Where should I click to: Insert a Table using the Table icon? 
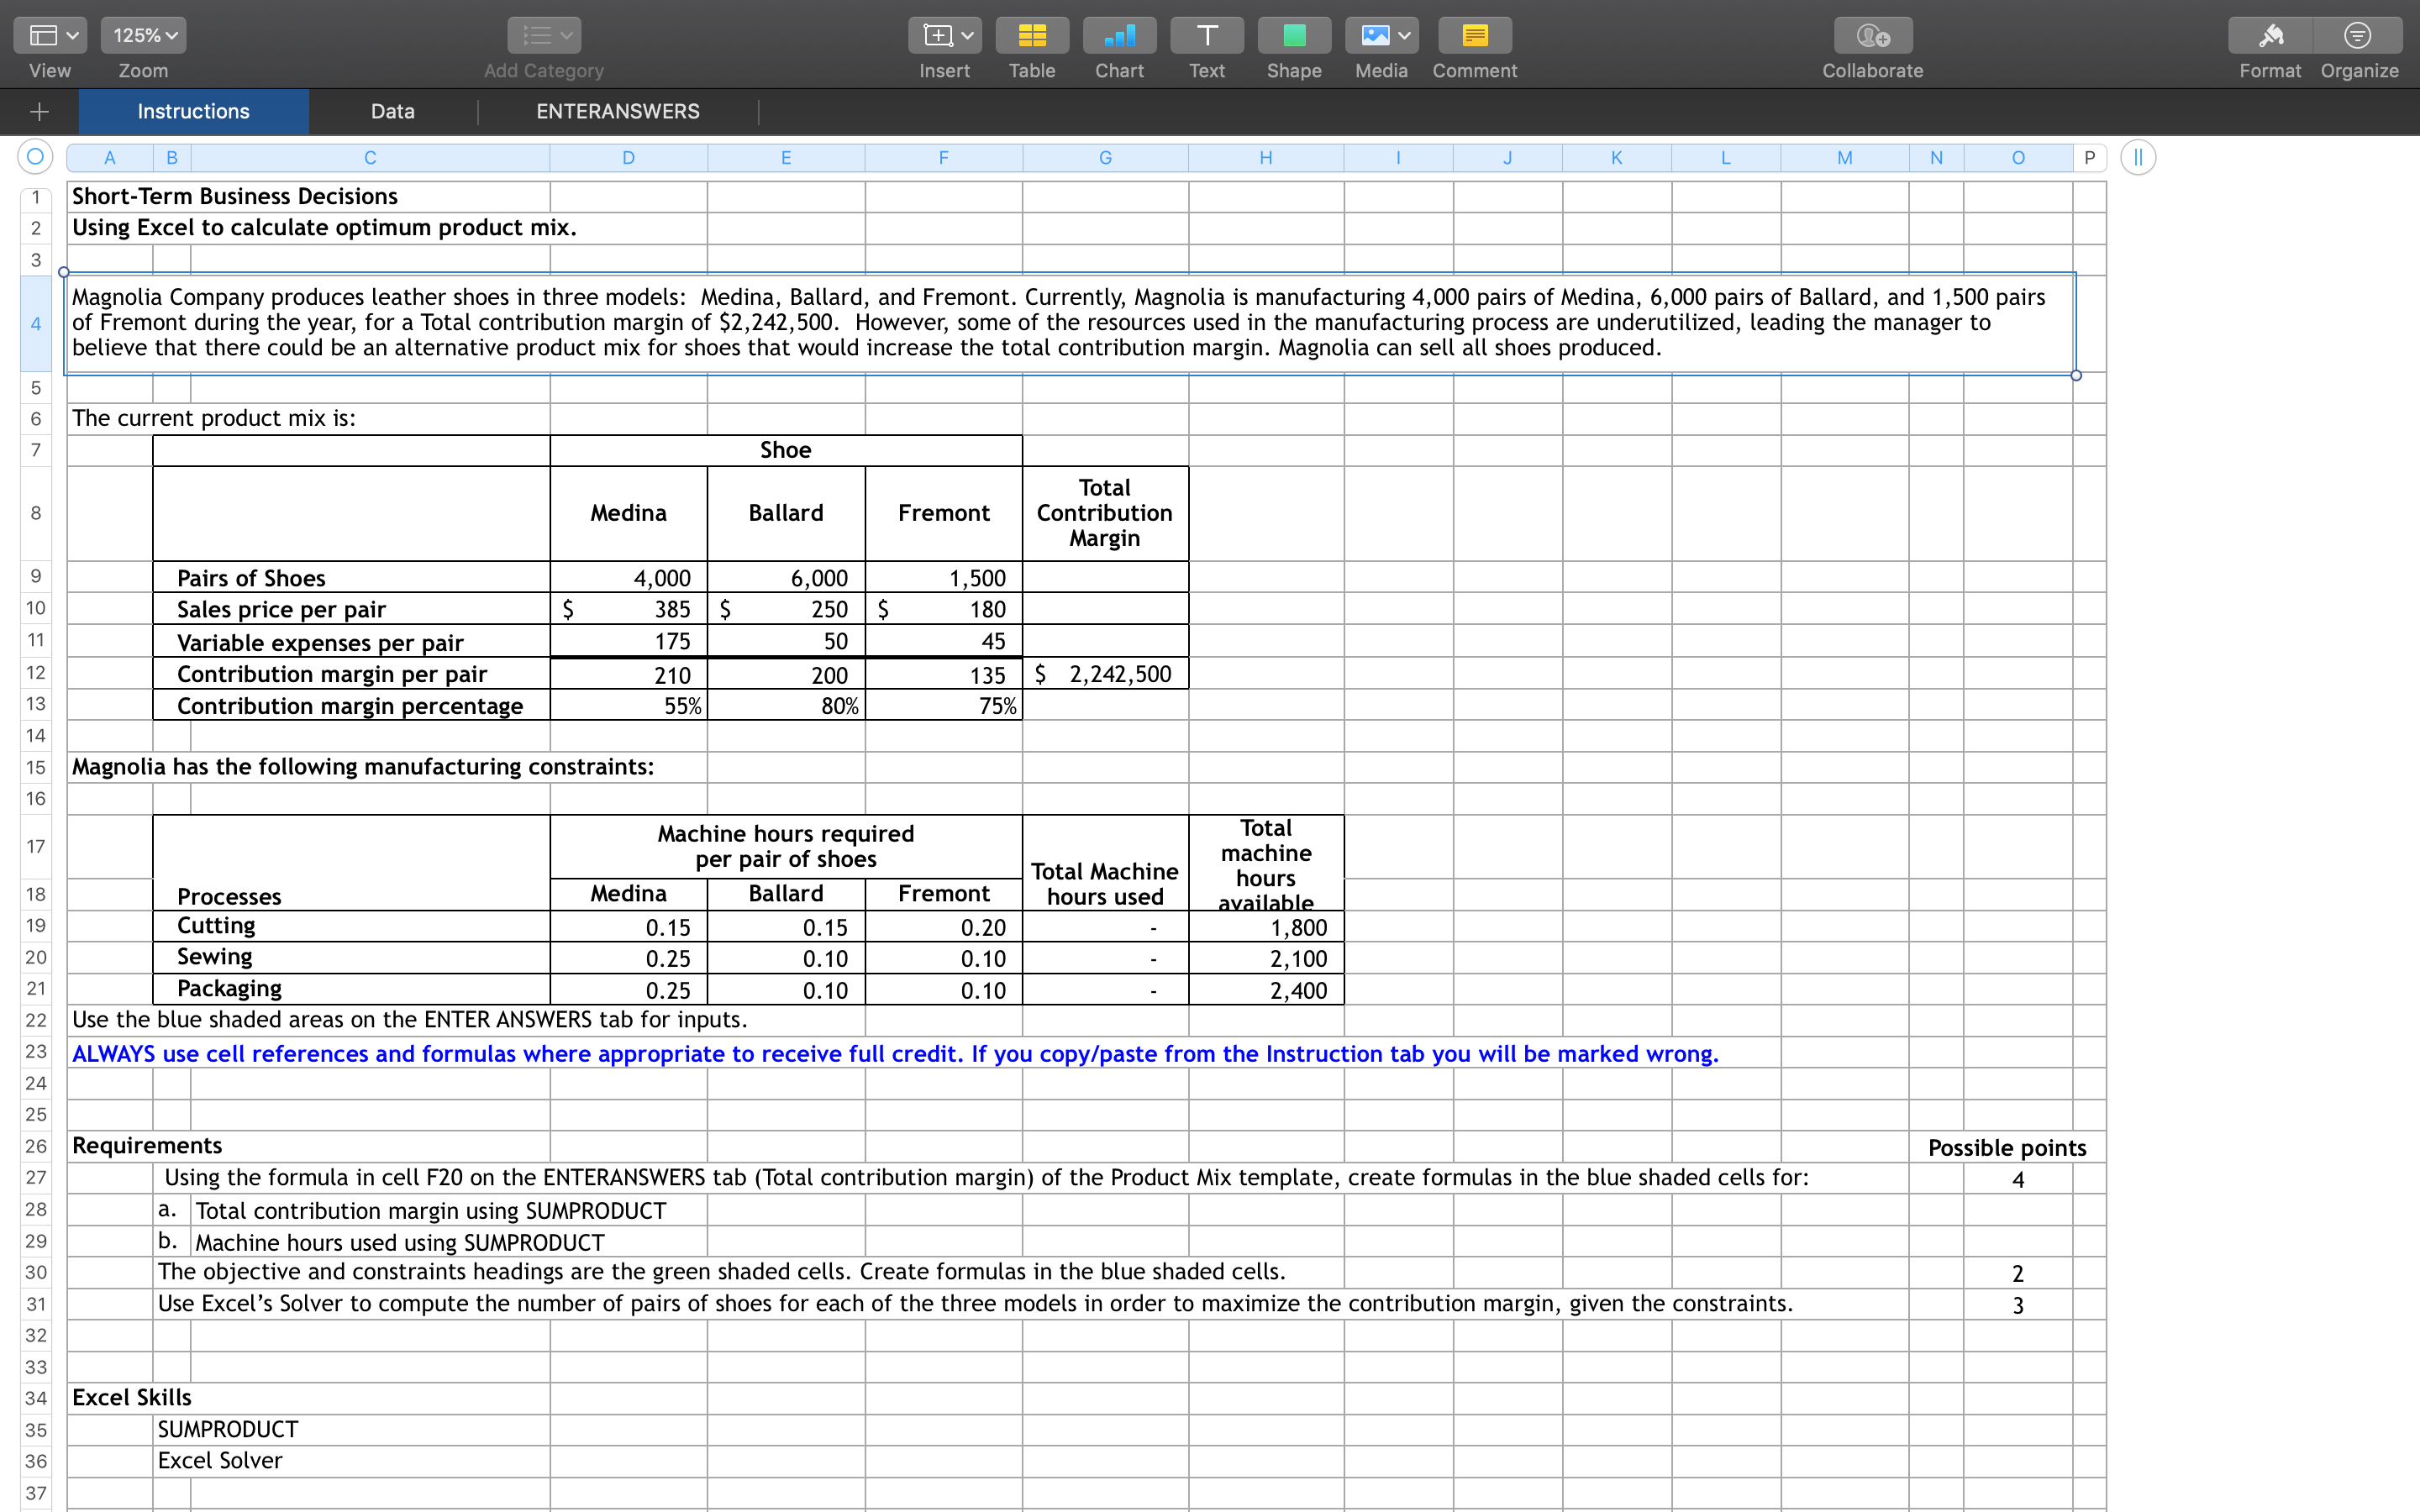click(1031, 35)
